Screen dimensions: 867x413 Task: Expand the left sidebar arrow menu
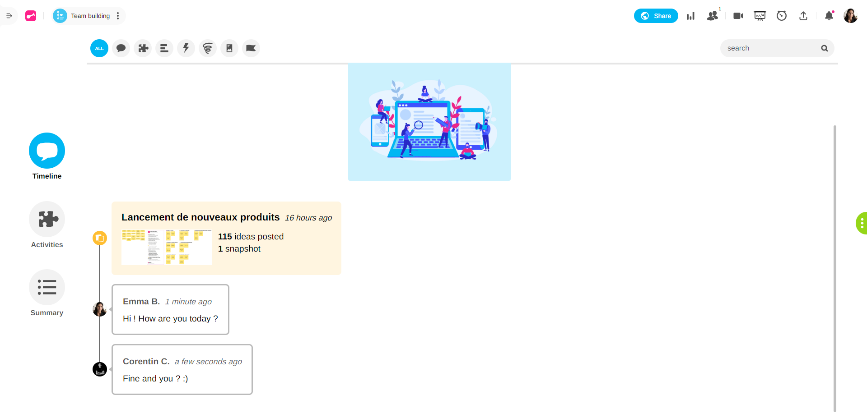pos(9,16)
